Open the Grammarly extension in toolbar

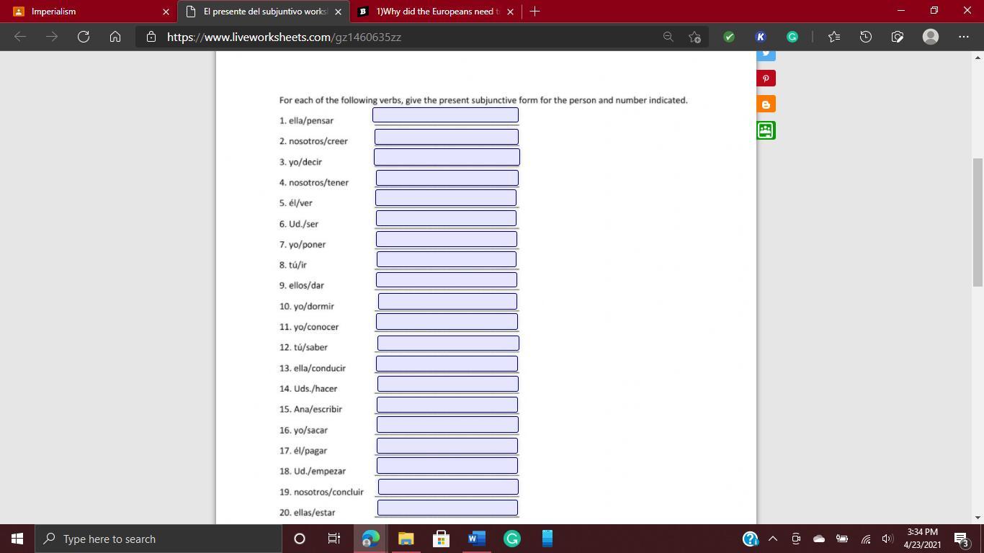point(792,37)
